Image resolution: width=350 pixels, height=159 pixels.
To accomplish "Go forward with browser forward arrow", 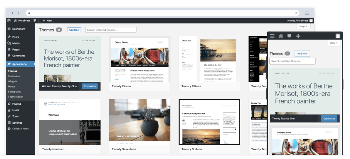I will pos(19,13).
